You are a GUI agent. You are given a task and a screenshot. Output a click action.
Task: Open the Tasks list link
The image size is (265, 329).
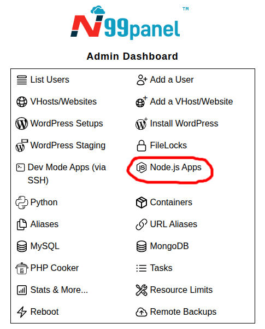pos(161,268)
